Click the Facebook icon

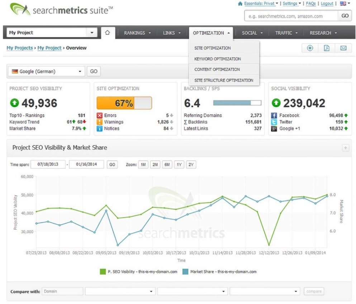click(274, 115)
